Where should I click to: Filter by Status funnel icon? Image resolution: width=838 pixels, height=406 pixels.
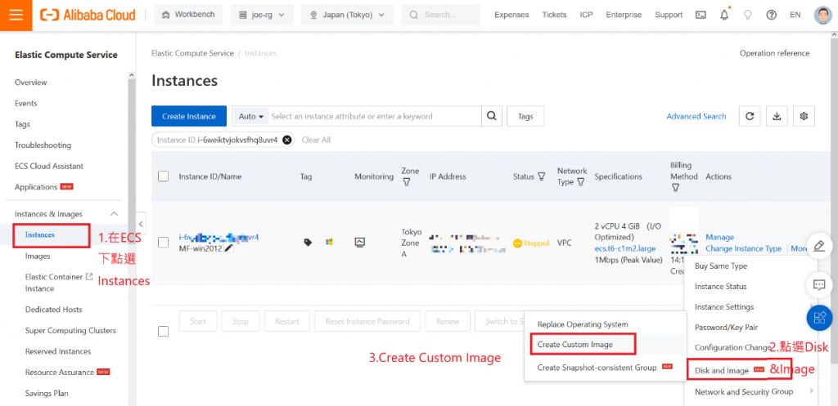[542, 176]
